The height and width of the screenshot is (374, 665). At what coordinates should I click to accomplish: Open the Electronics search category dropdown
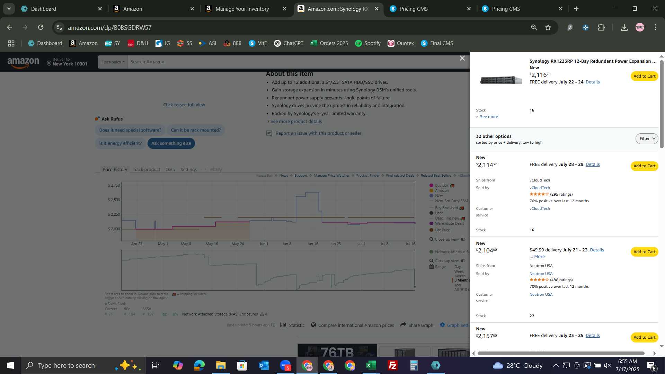pos(113,62)
